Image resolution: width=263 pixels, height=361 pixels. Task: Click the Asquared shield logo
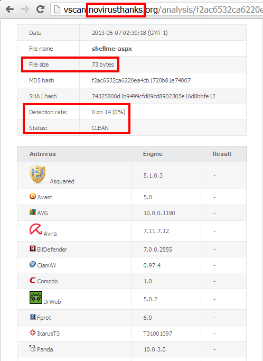point(37,174)
